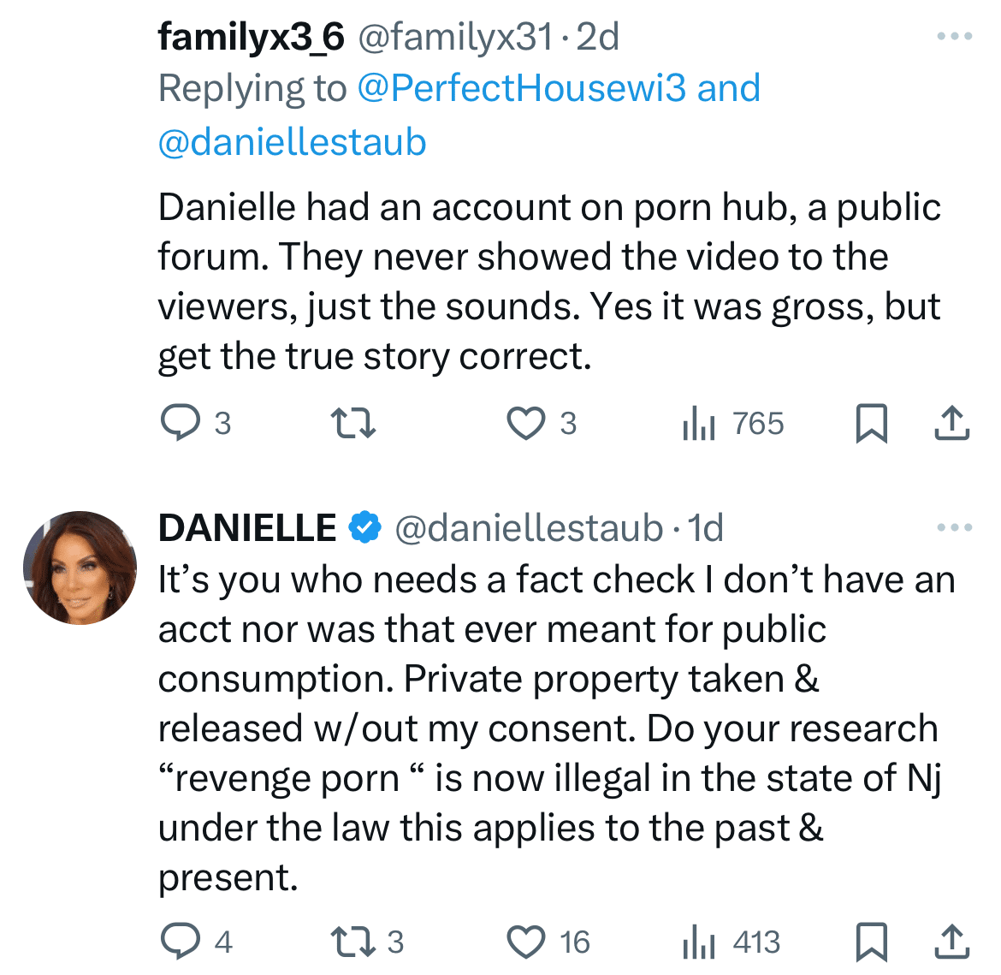Screen dimensions: 1001x975
Task: Bookmark DANIELLE's reply
Action: [873, 942]
